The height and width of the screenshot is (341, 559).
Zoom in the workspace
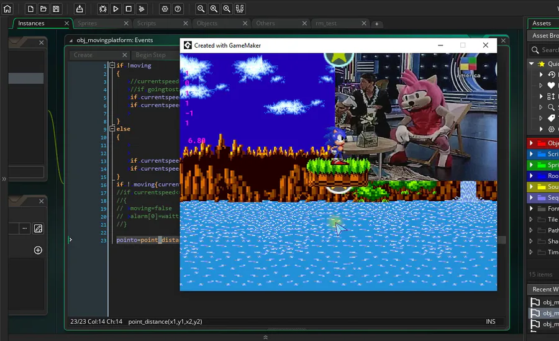(x=227, y=9)
